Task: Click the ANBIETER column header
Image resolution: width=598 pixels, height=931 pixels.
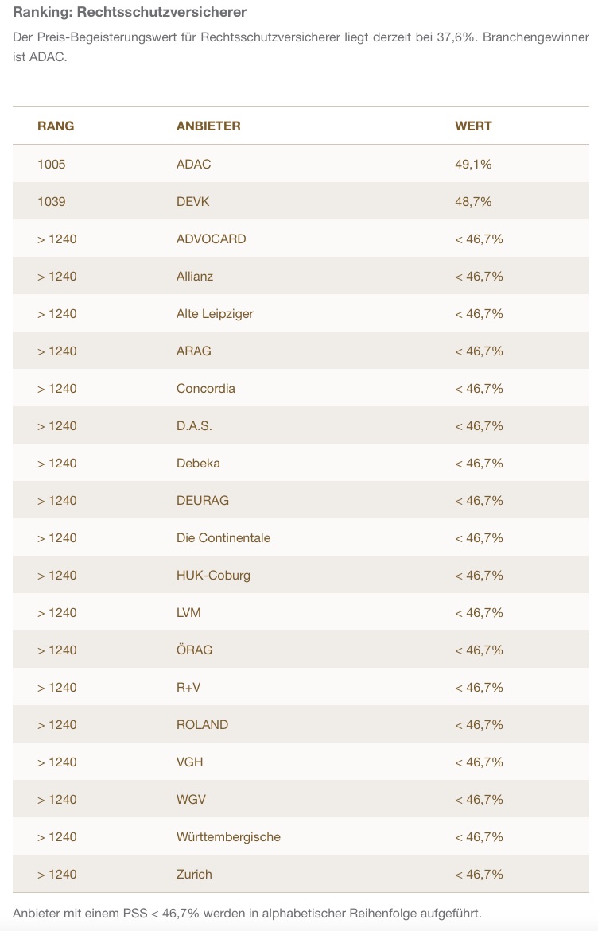Action: [x=208, y=126]
